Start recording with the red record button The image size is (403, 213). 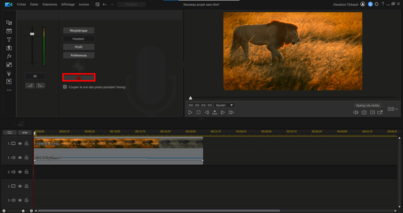coord(79,78)
